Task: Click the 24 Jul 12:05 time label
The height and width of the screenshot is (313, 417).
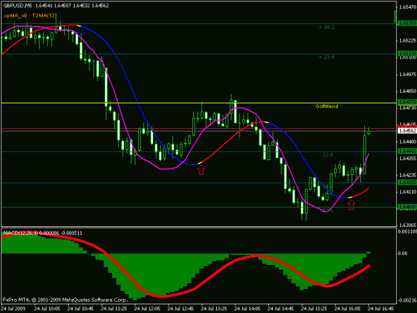Action: pyautogui.click(x=147, y=309)
